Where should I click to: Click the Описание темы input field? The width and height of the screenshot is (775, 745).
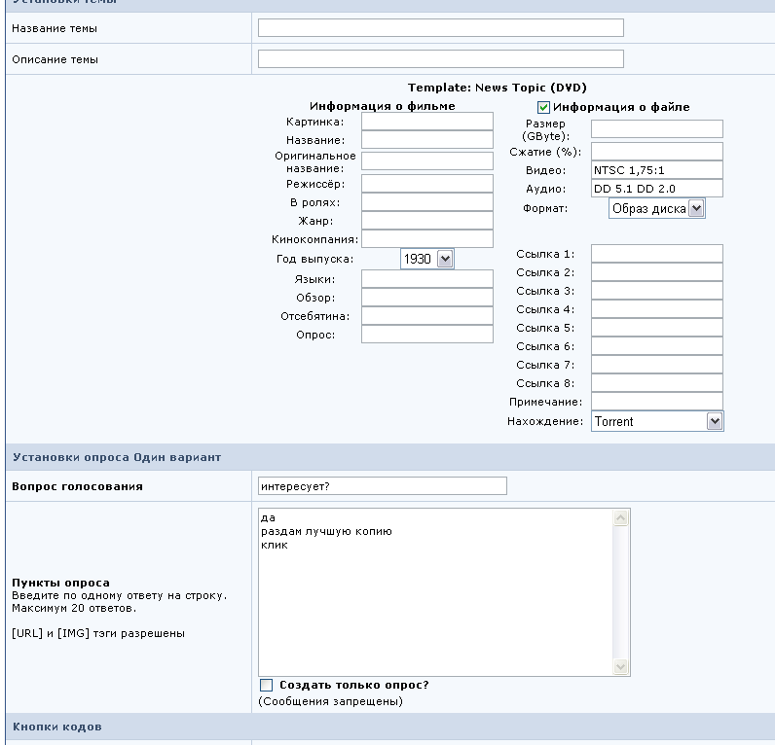pos(440,58)
